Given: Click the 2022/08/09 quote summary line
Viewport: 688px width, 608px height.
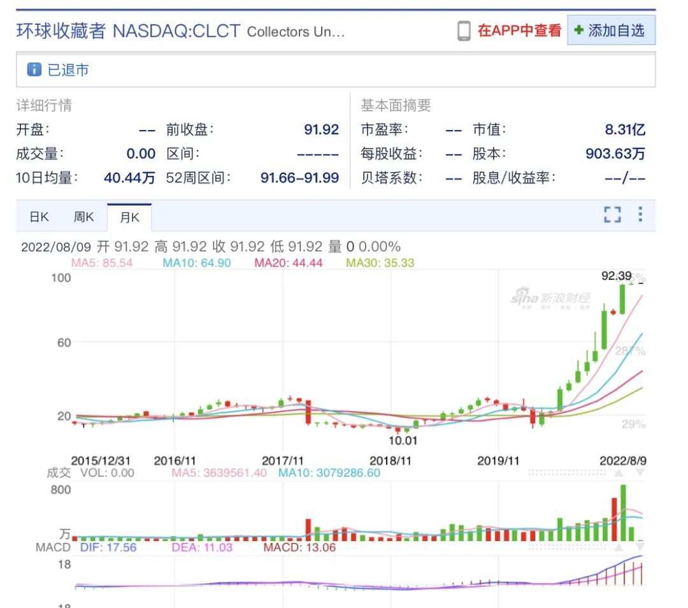Looking at the screenshot, I should pos(211,247).
